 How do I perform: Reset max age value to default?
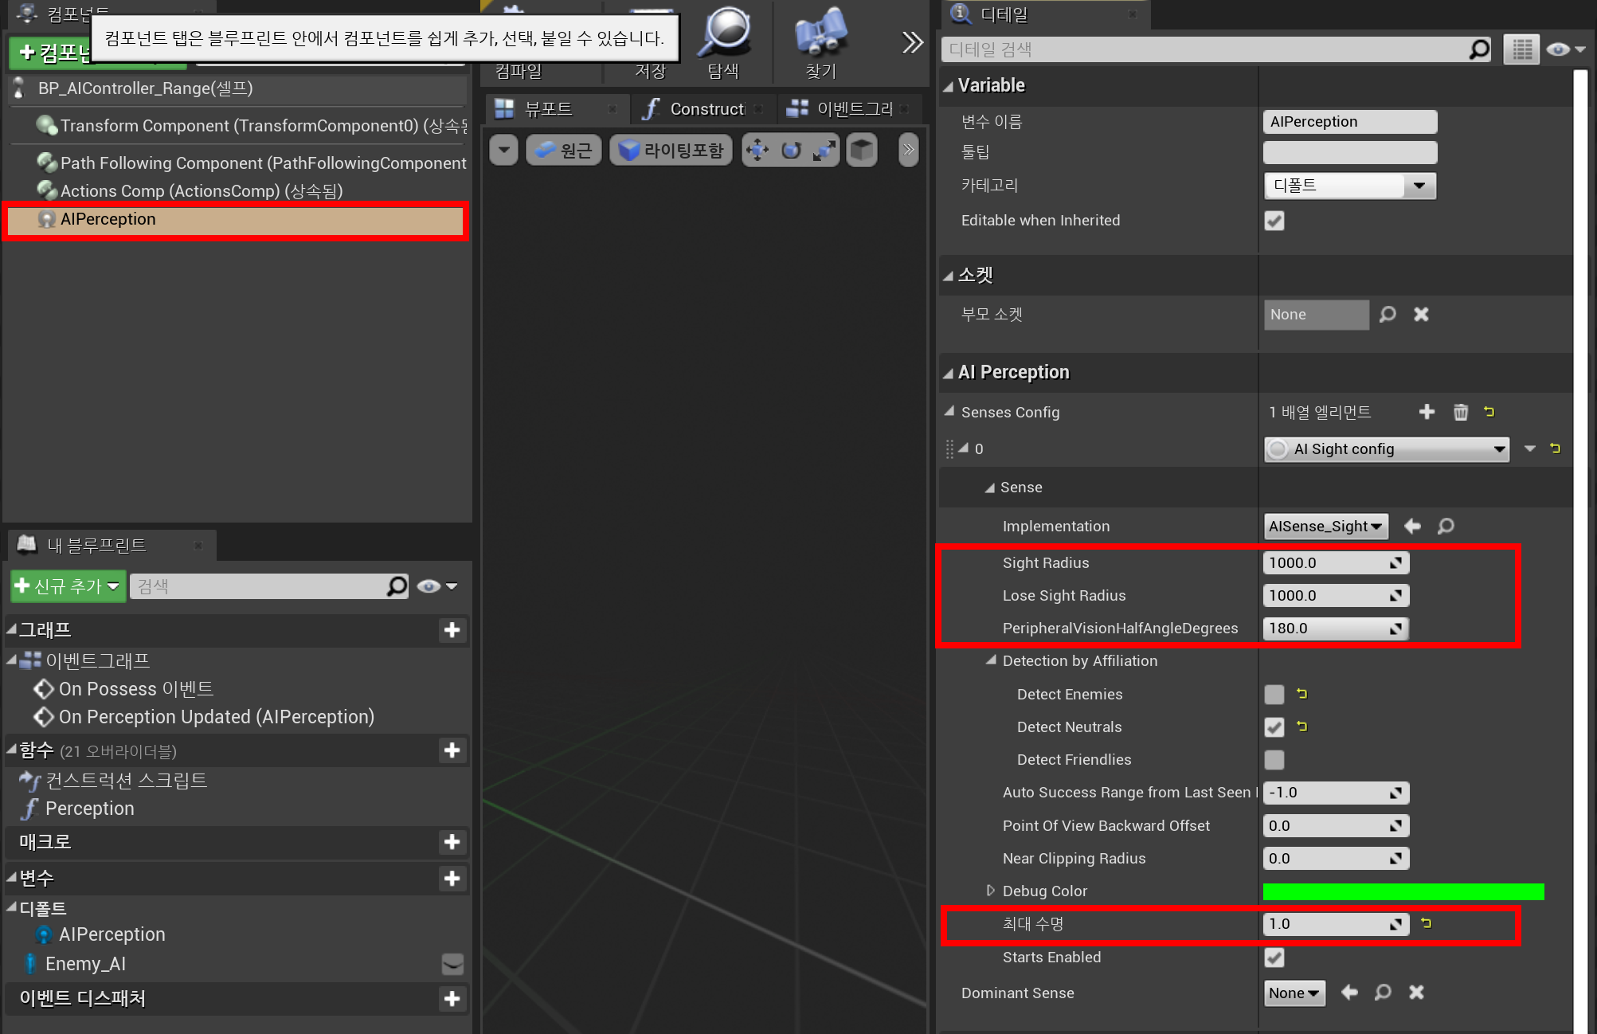click(x=1427, y=923)
